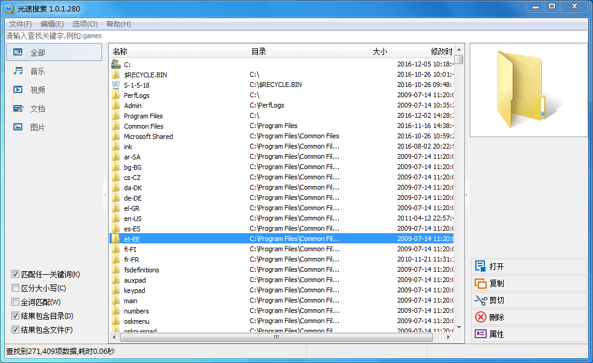
Task: Open the 文件(F) menu
Action: (20, 24)
